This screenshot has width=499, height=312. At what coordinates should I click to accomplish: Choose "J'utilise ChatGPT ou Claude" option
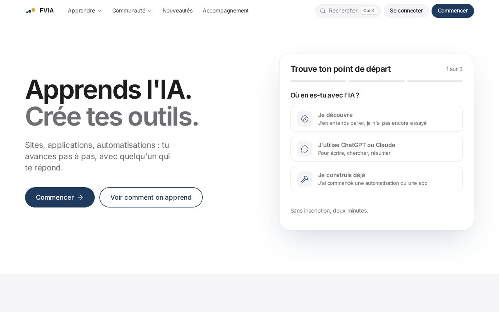tap(377, 149)
